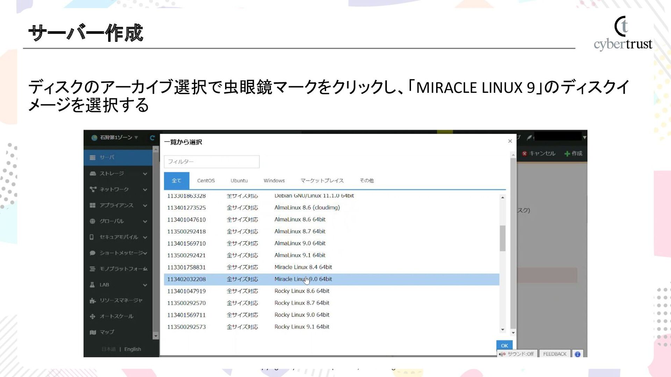Image resolution: width=671 pixels, height=377 pixels.
Task: Click the セキュアモバイル mobile icon
Action: (92, 237)
